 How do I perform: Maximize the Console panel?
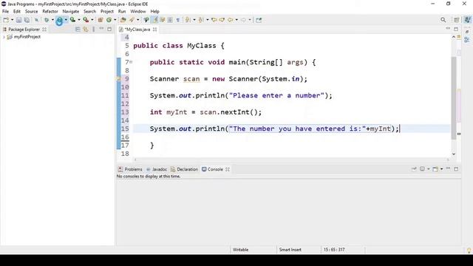point(456,169)
